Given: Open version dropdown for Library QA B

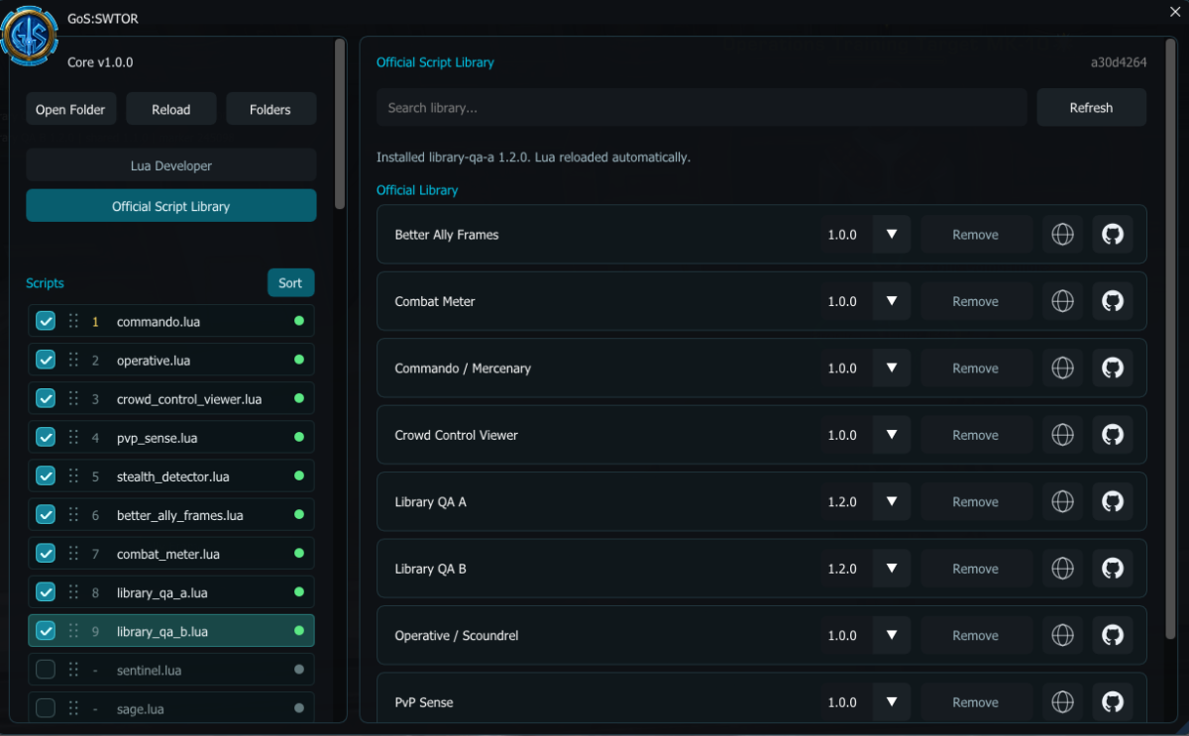Looking at the screenshot, I should [892, 569].
